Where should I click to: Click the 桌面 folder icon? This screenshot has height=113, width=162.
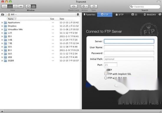tap(6, 57)
